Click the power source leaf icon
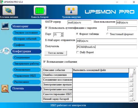Viewport: 138px width, 108px height. click(x=9, y=11)
